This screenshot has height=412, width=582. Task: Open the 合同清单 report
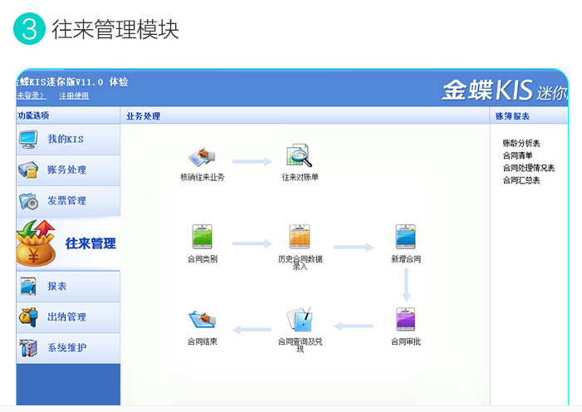pos(517,155)
